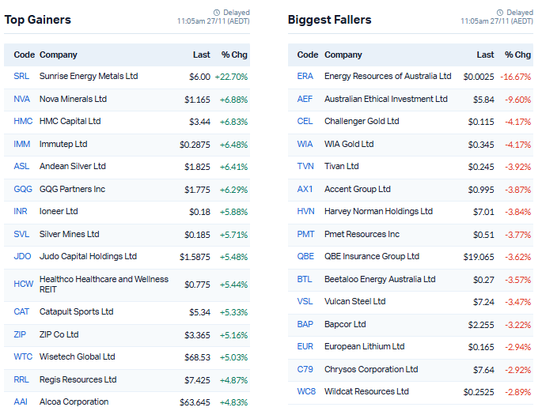Open the HMC stock code link
The height and width of the screenshot is (411, 542).
[23, 121]
